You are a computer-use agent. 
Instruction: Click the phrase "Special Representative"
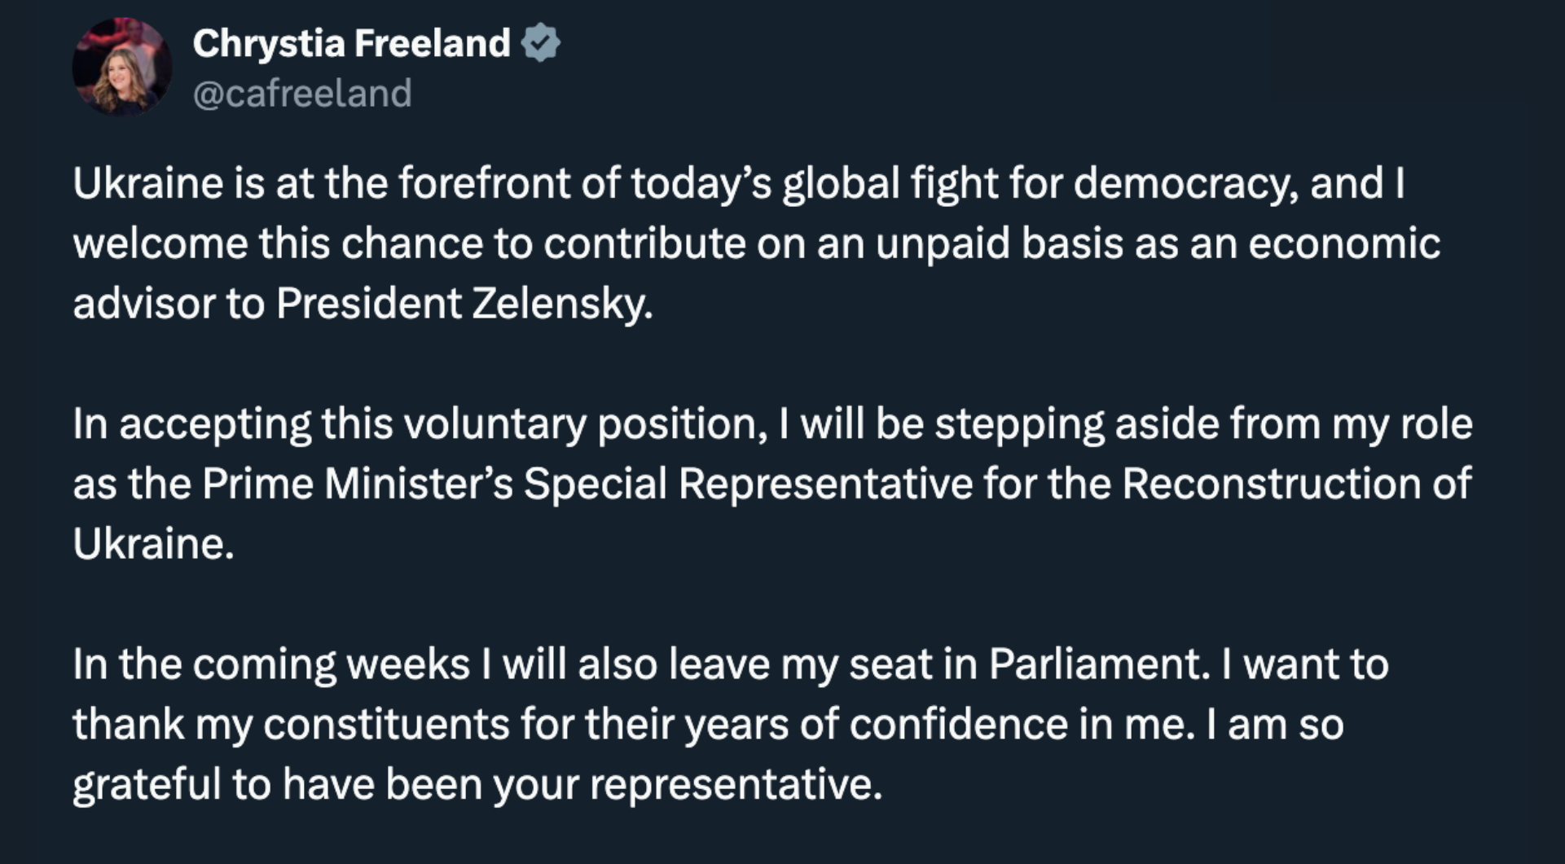[x=747, y=484]
